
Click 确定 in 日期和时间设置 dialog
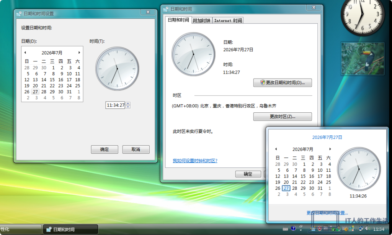click(105, 150)
